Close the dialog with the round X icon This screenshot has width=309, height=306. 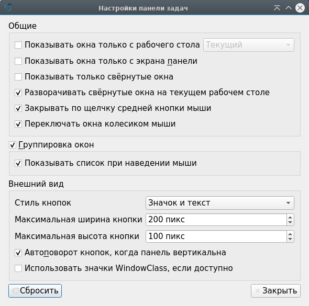point(300,8)
